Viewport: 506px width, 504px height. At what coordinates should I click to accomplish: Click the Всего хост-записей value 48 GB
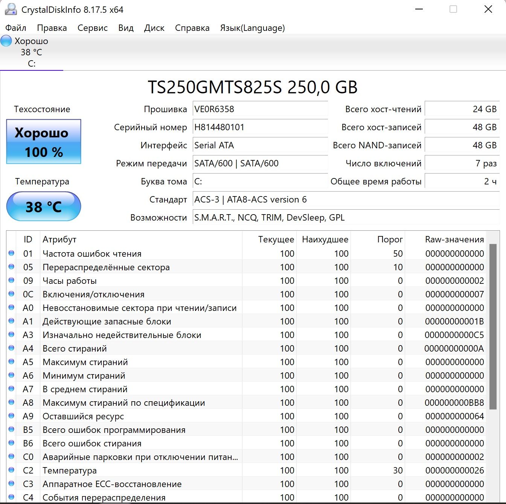(462, 127)
